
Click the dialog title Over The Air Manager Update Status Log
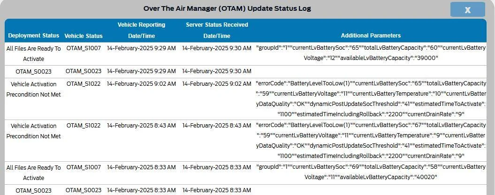pos(227,8)
